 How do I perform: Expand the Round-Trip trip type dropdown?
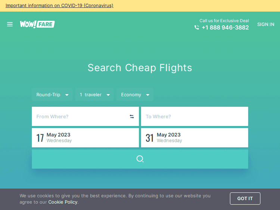52,95
